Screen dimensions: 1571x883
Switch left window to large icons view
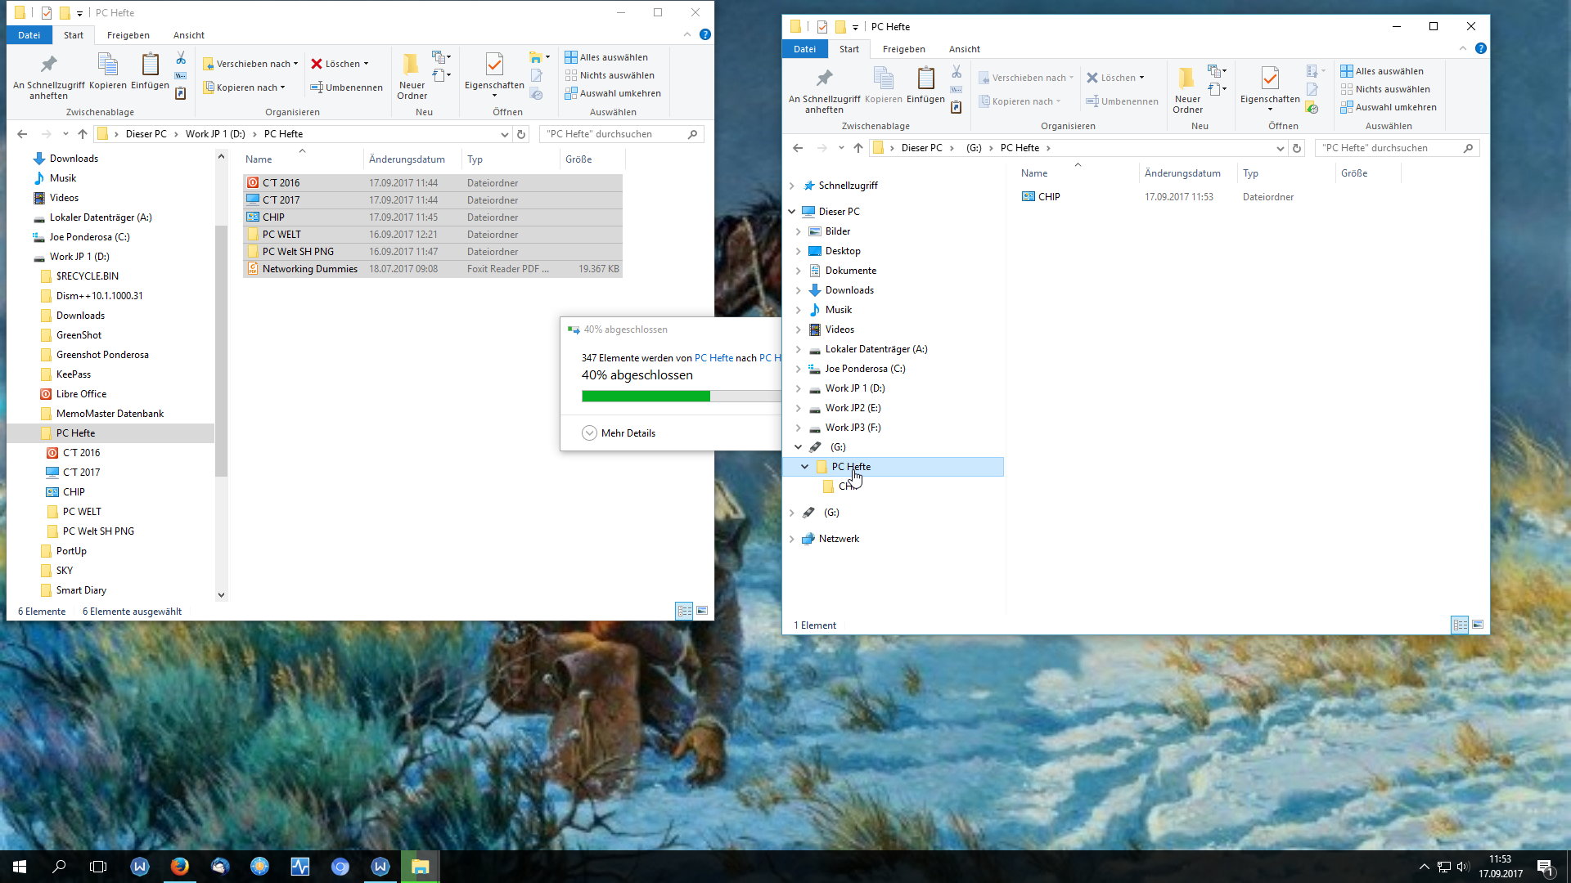[702, 611]
